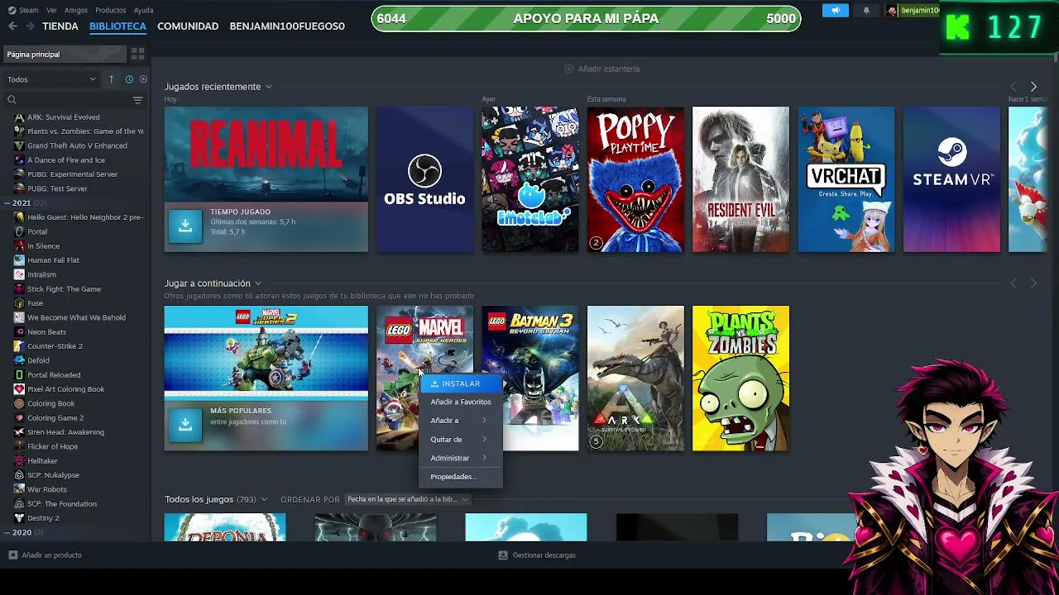Select ARK: Survival Evolved in the sidebar
Viewport: 1059px width, 595px height.
pyautogui.click(x=64, y=117)
